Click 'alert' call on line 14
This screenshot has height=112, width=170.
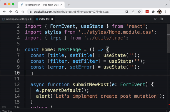43,96
